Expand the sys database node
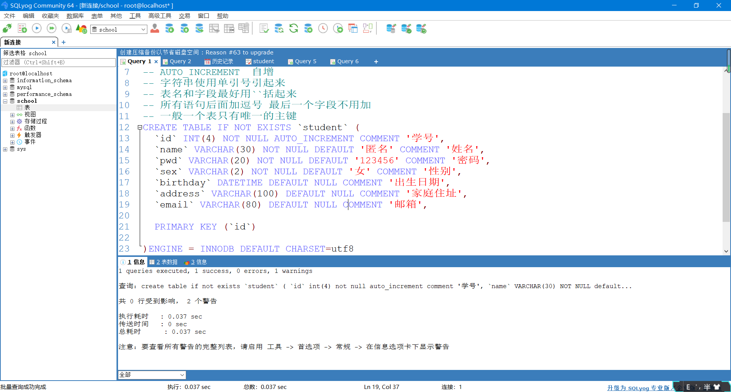This screenshot has height=392, width=731. 5,149
